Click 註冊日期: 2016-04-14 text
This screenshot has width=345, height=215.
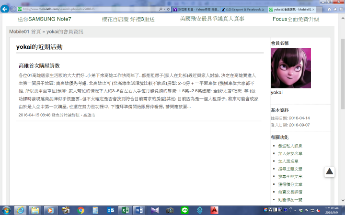pyautogui.click(x=290, y=118)
